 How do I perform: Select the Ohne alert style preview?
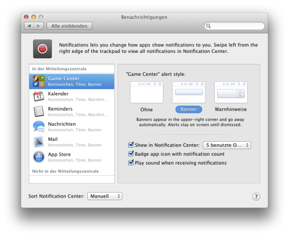pos(146,92)
